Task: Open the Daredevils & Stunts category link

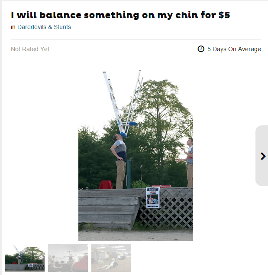Action: [x=44, y=27]
